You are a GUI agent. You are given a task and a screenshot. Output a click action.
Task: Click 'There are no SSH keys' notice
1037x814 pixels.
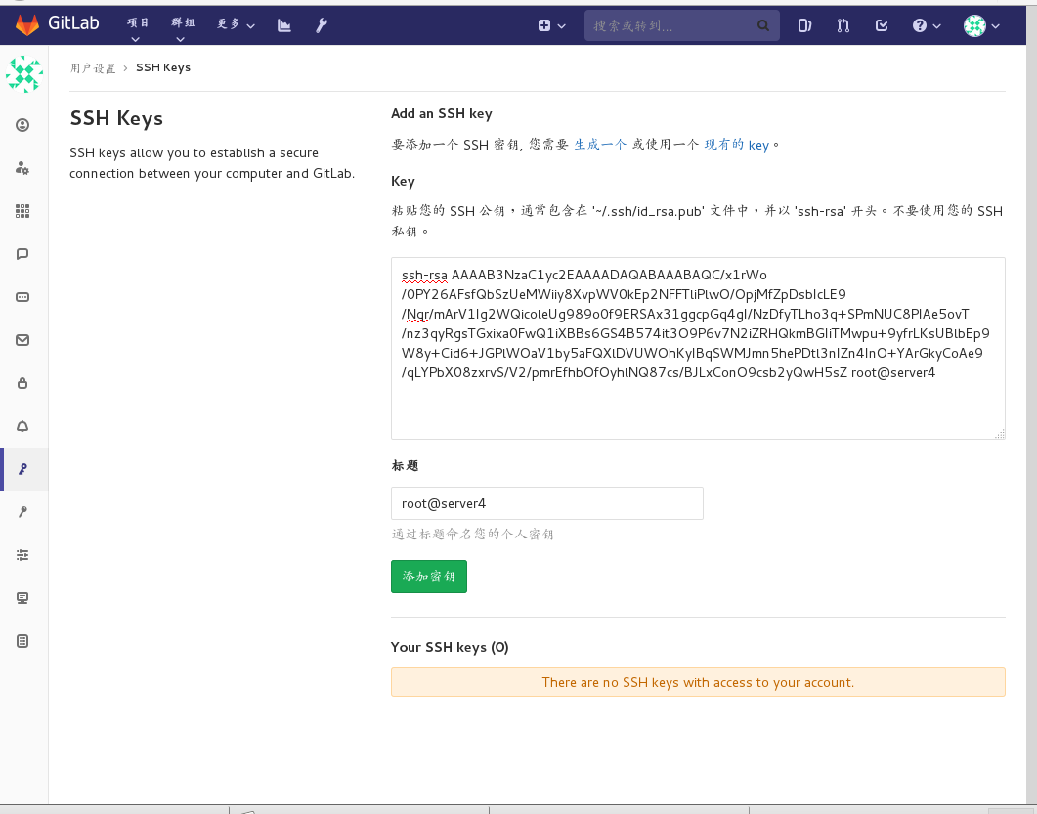(x=698, y=682)
